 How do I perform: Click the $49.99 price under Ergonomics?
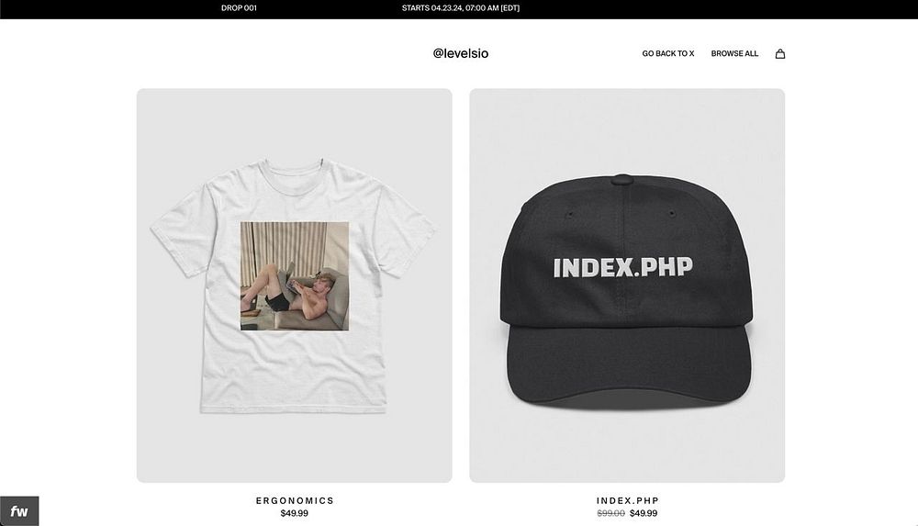tap(294, 513)
